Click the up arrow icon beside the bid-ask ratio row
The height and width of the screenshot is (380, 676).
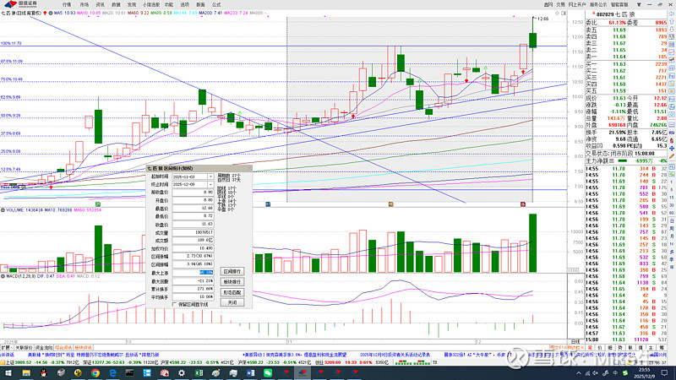[671, 23]
